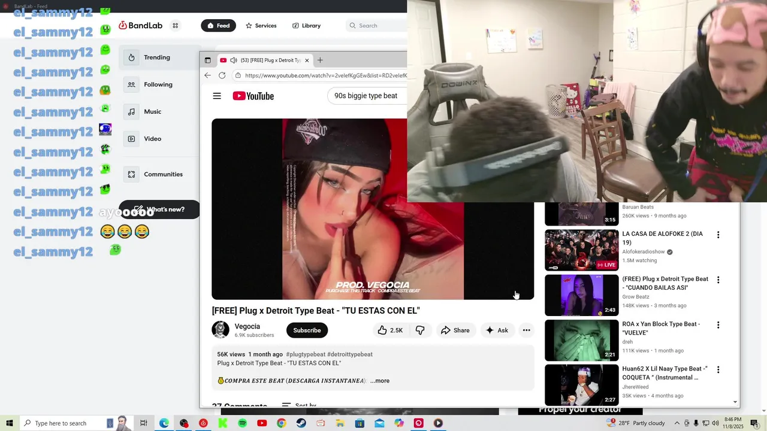The height and width of the screenshot is (431, 767).
Task: Open options for LA CASA DE ALOFOKE video
Action: (718, 235)
